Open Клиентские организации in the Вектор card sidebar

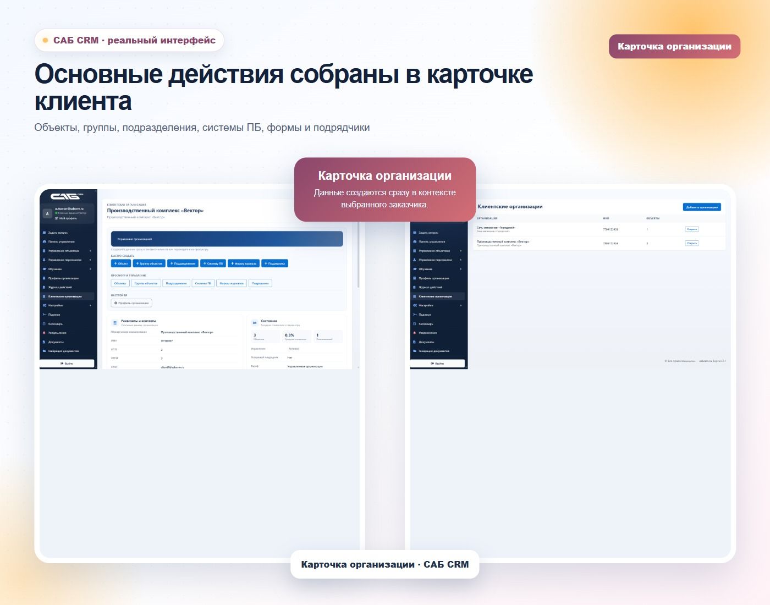[68, 296]
